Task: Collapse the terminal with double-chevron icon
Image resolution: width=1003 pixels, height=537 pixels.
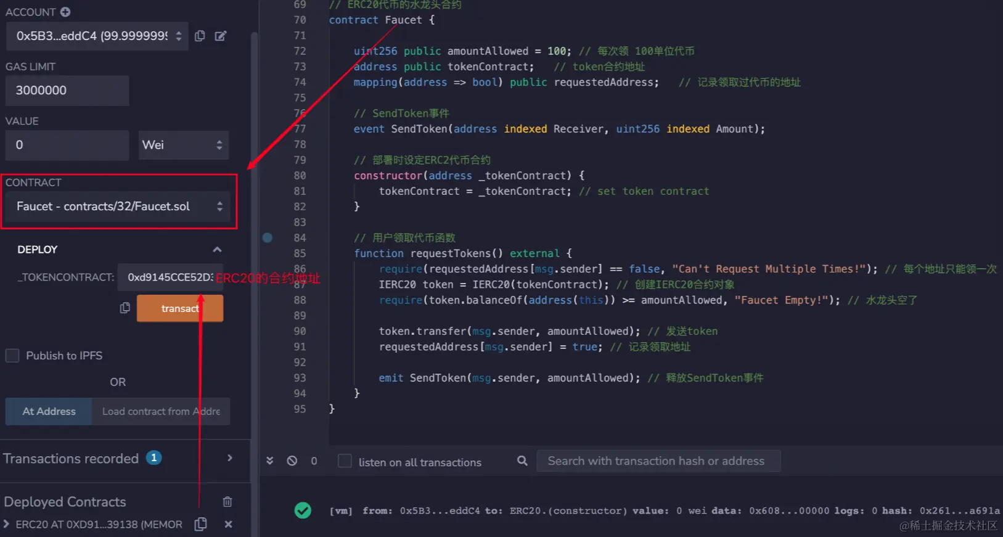Action: (x=269, y=461)
